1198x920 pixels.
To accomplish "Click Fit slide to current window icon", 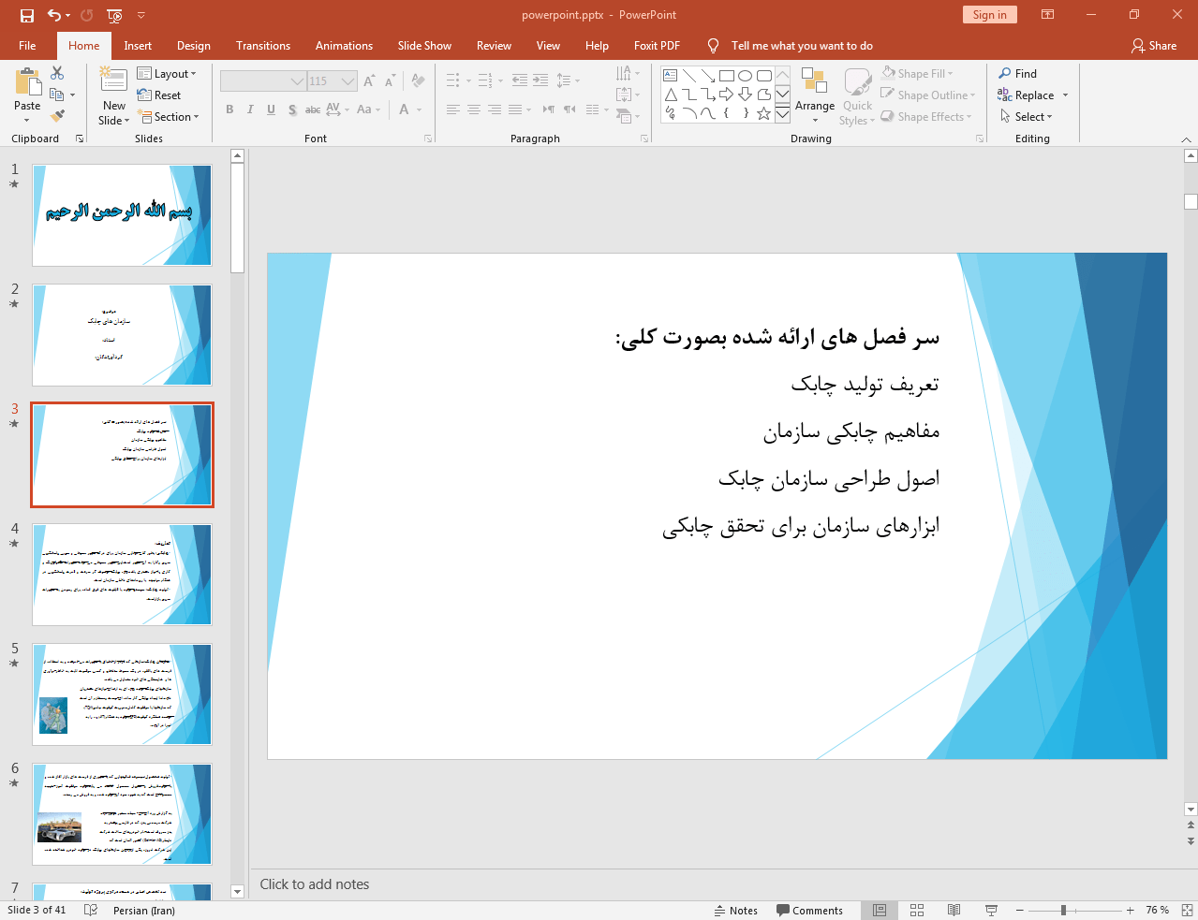I will [1187, 910].
